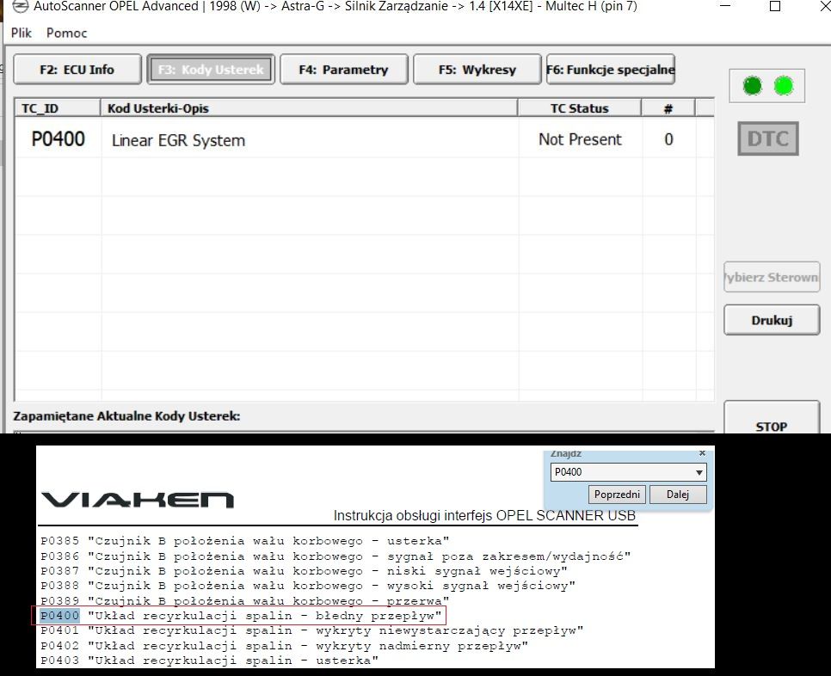
Task: Click the P0403 usterka line
Action: (209, 661)
